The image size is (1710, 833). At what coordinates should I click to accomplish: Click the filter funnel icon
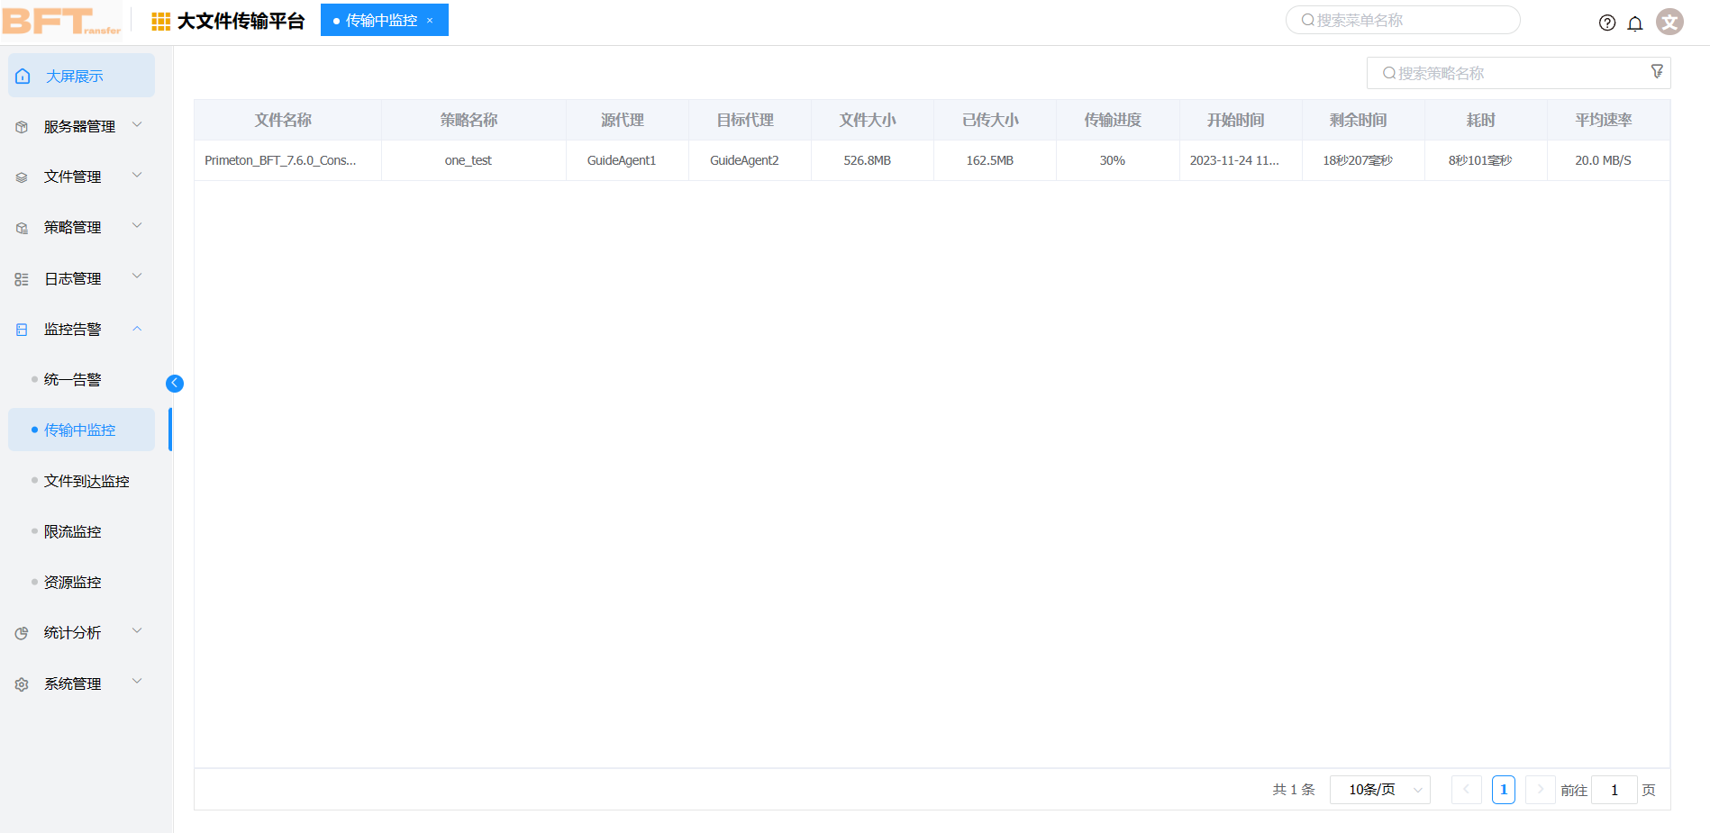1657,71
